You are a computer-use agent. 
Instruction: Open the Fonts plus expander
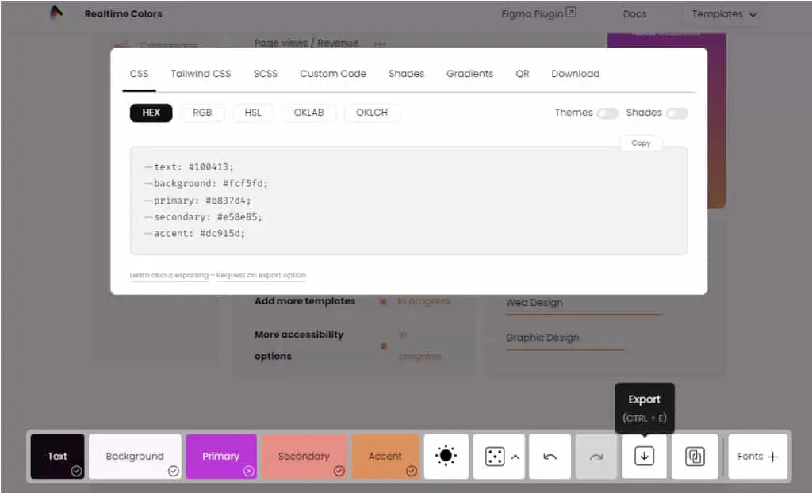click(757, 457)
